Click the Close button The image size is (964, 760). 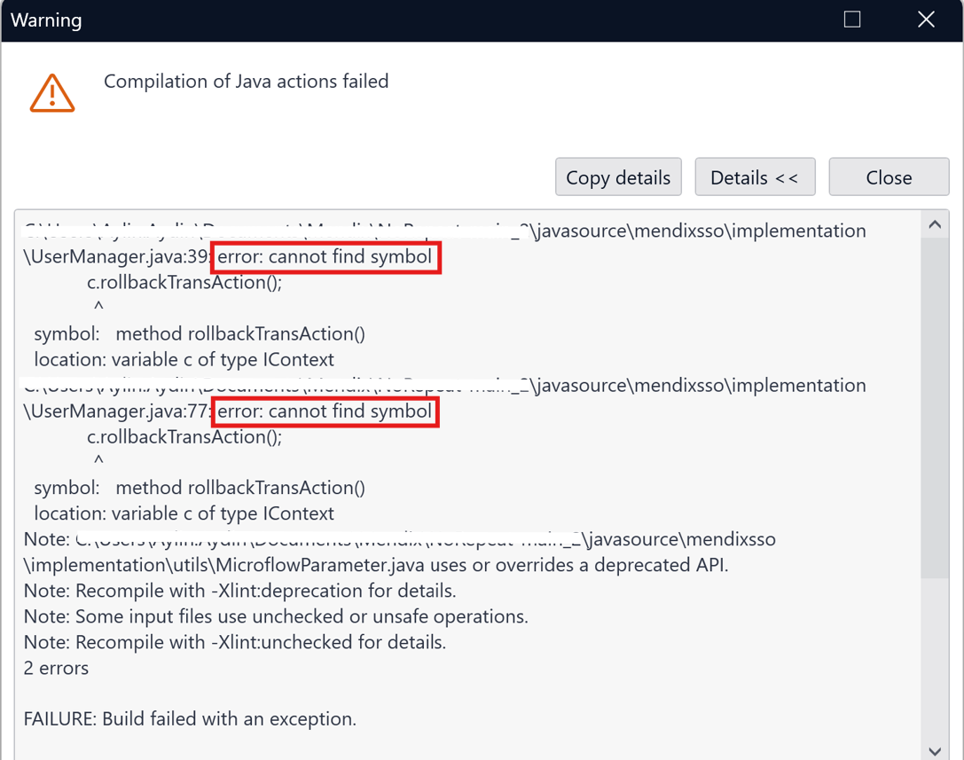889,177
